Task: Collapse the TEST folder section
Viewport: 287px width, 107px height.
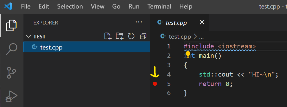Action: (29, 36)
